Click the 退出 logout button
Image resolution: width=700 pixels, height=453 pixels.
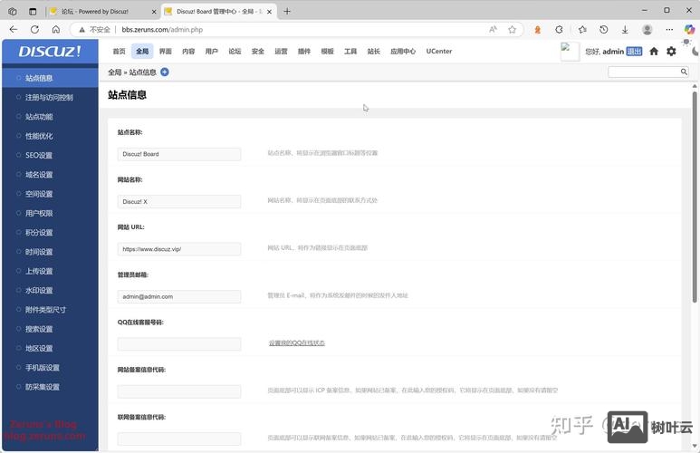pyautogui.click(x=634, y=52)
